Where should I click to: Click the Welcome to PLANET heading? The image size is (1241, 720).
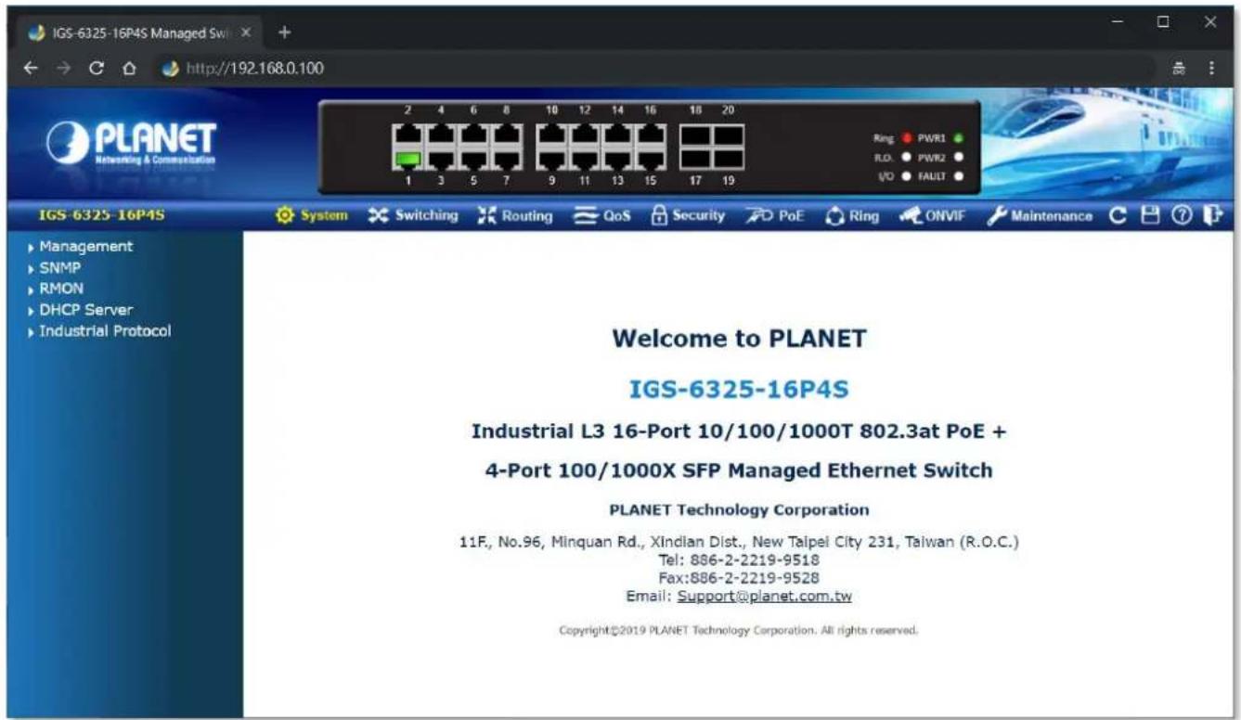pos(739,339)
